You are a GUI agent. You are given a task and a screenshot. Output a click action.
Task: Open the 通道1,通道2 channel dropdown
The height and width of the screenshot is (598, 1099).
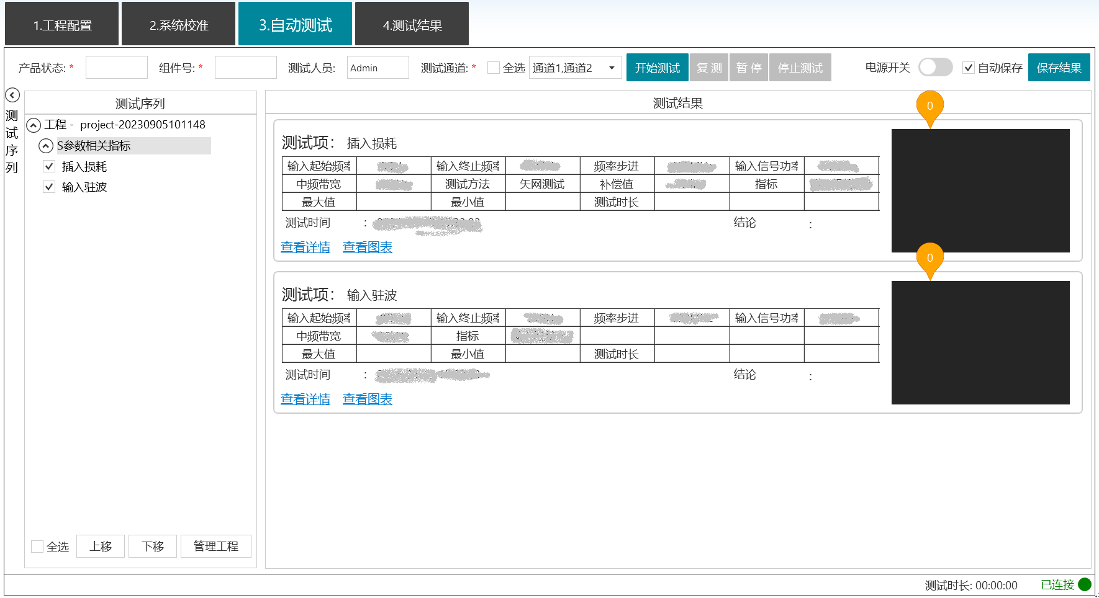[576, 68]
